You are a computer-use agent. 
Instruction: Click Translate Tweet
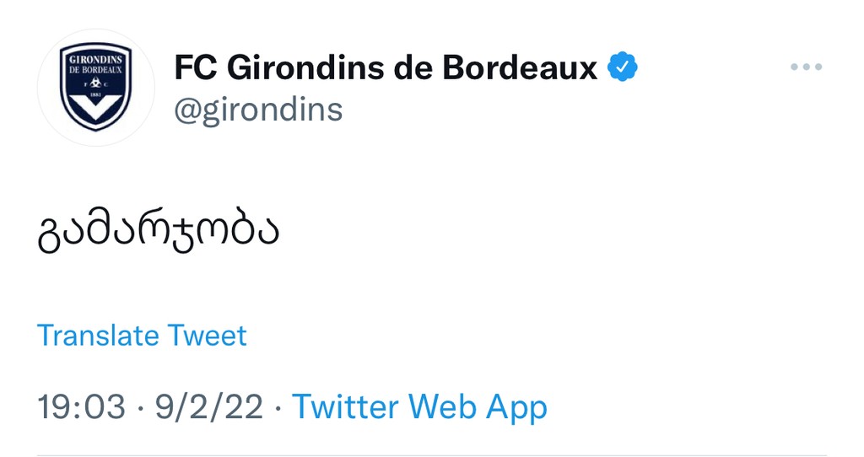(142, 336)
